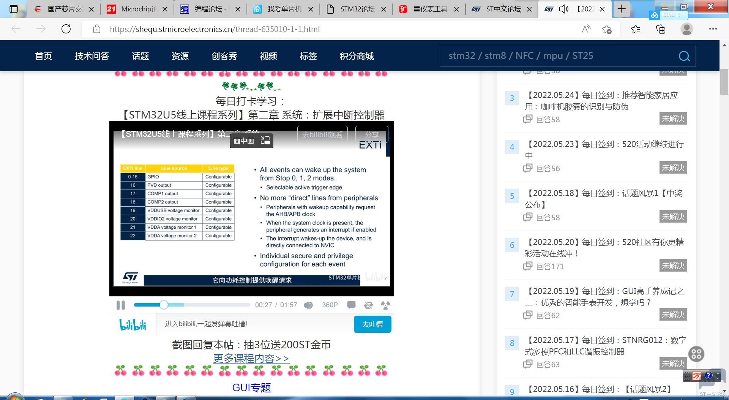The width and height of the screenshot is (729, 400).
Task: Click the reply icon beside 回答56
Action: [x=528, y=168]
